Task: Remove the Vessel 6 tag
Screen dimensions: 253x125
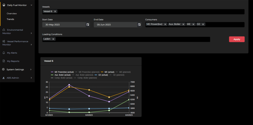Action: pos(55,11)
